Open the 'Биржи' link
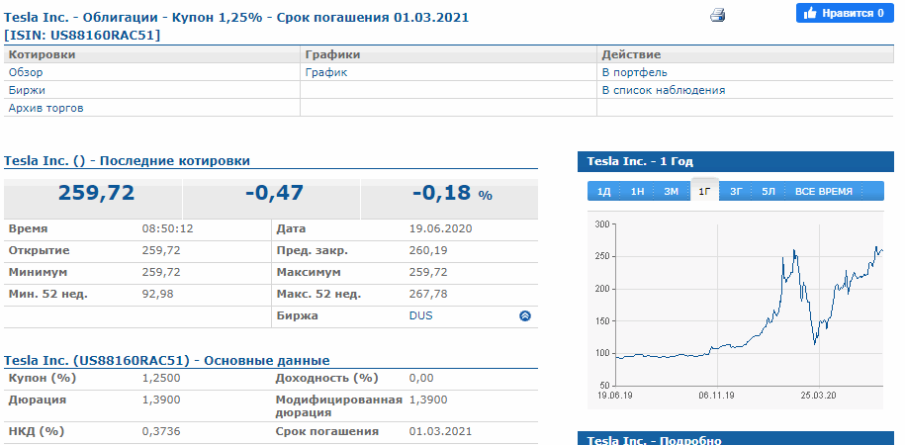The height and width of the screenshot is (445, 905). pos(27,91)
